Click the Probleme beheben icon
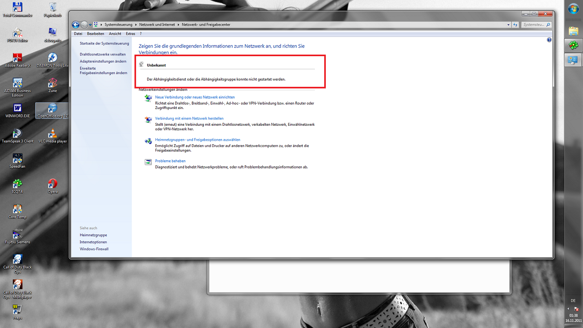The width and height of the screenshot is (583, 328). [148, 162]
